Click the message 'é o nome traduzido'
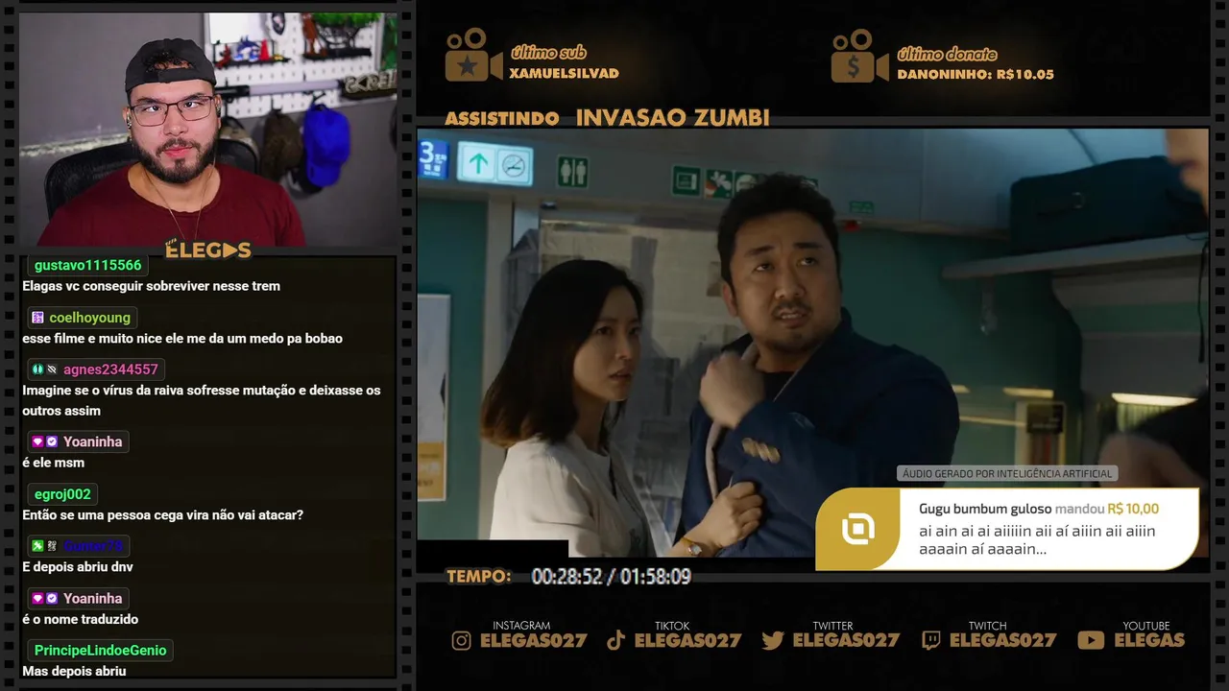Screen dimensions: 1229x691 click(x=80, y=619)
